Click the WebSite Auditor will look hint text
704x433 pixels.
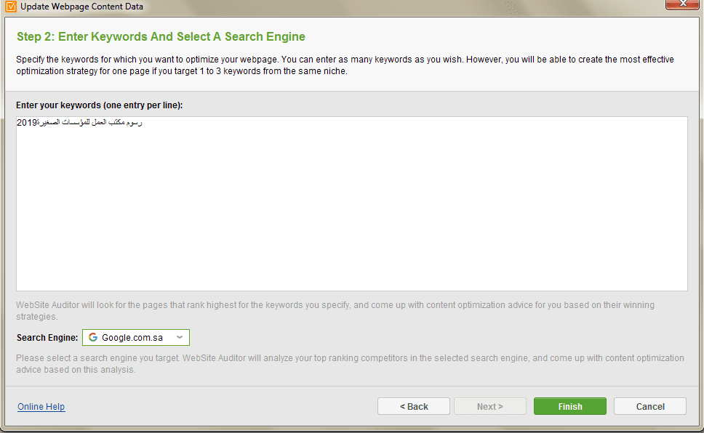coord(335,310)
